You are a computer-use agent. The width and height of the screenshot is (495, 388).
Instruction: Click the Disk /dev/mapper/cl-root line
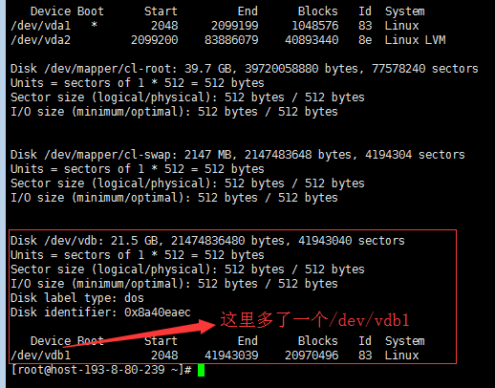click(245, 69)
